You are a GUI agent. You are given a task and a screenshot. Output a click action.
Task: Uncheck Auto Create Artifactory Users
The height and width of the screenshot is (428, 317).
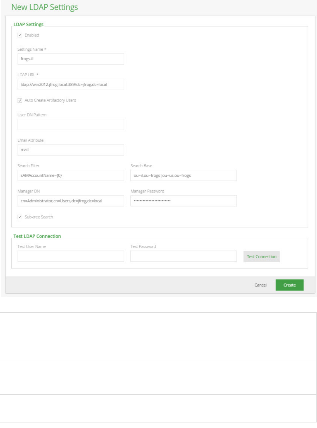20,100
